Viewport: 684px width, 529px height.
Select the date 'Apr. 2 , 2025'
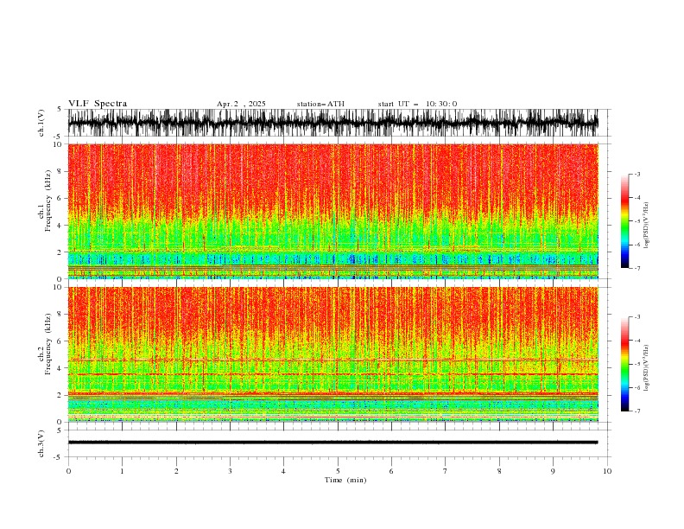(241, 104)
